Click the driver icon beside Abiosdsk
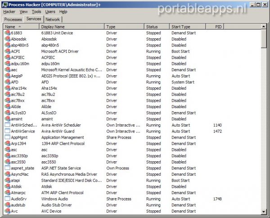Viewport: 270px width, 218px height. (7, 39)
